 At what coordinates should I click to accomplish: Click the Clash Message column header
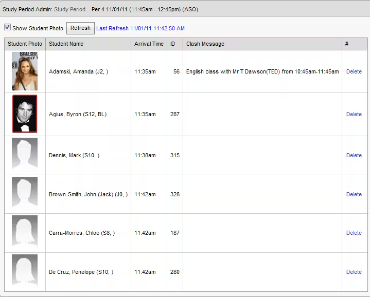(262, 44)
